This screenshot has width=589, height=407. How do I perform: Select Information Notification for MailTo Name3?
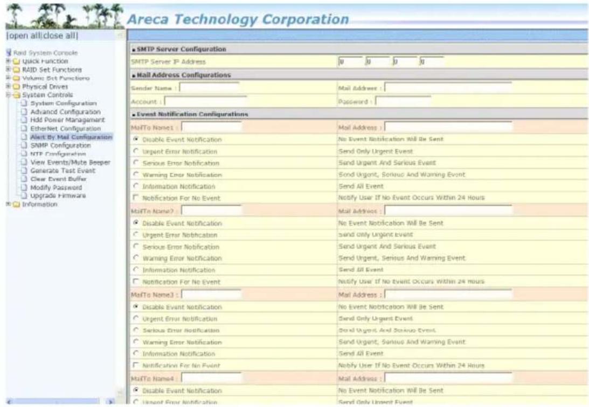pyautogui.click(x=136, y=353)
